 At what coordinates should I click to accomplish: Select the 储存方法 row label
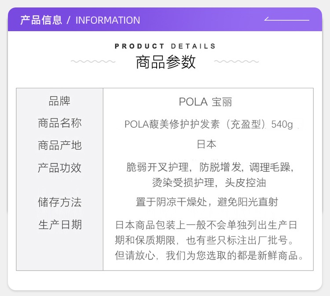click(x=59, y=202)
